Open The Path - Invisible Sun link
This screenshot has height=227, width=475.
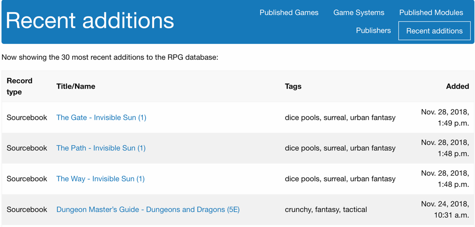pyautogui.click(x=101, y=148)
